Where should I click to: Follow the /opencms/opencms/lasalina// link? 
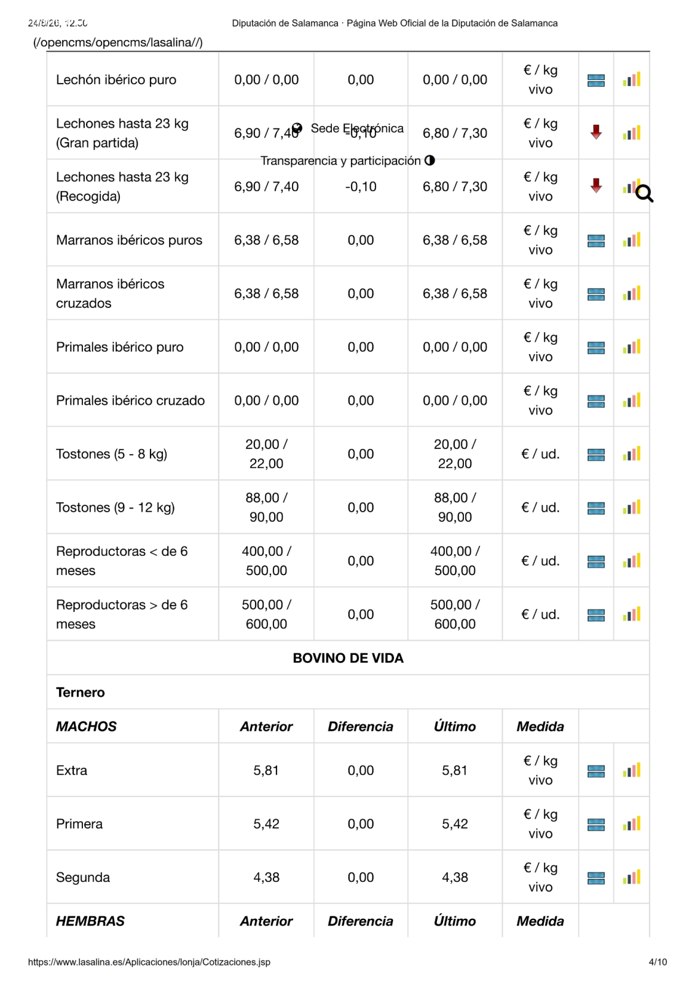tap(118, 42)
